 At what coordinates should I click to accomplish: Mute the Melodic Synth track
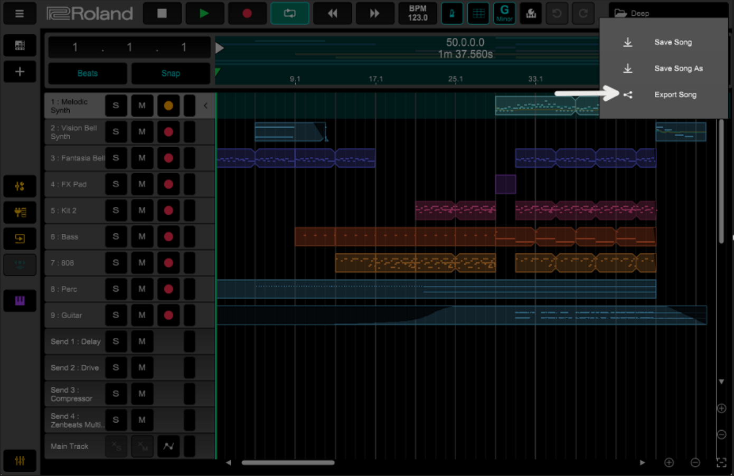(x=142, y=106)
